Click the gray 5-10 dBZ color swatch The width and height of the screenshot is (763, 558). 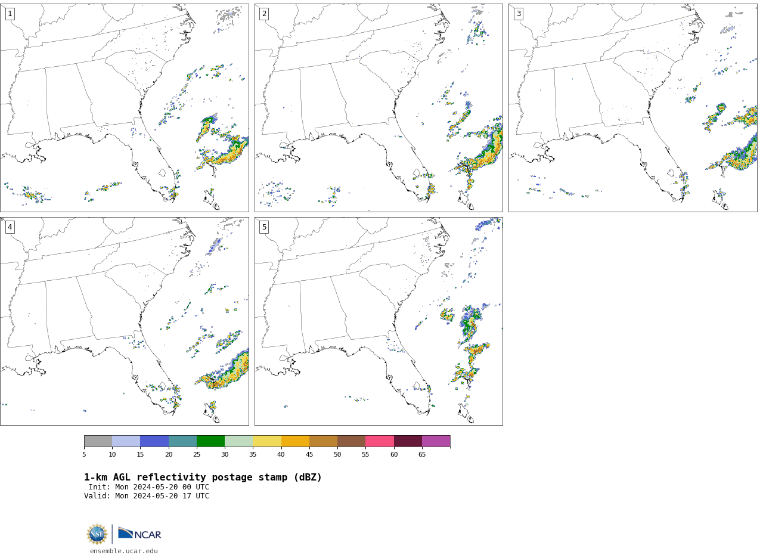(x=98, y=441)
